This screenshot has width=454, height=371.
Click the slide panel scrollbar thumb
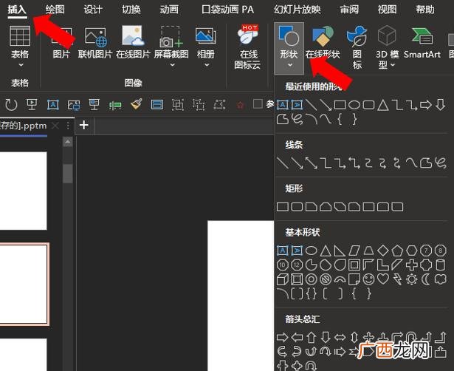68,174
